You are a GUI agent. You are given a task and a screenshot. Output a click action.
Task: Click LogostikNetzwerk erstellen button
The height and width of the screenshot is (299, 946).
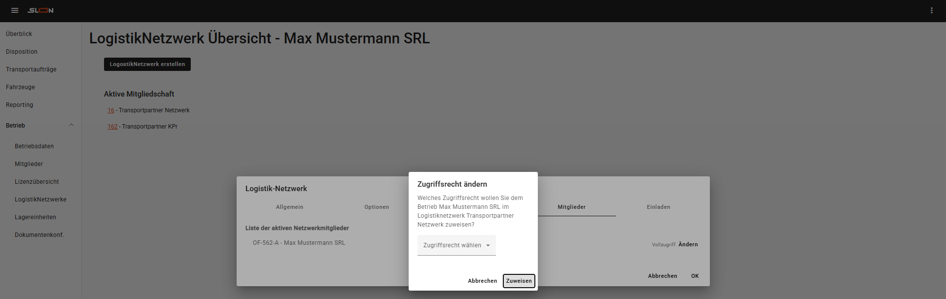coord(147,64)
